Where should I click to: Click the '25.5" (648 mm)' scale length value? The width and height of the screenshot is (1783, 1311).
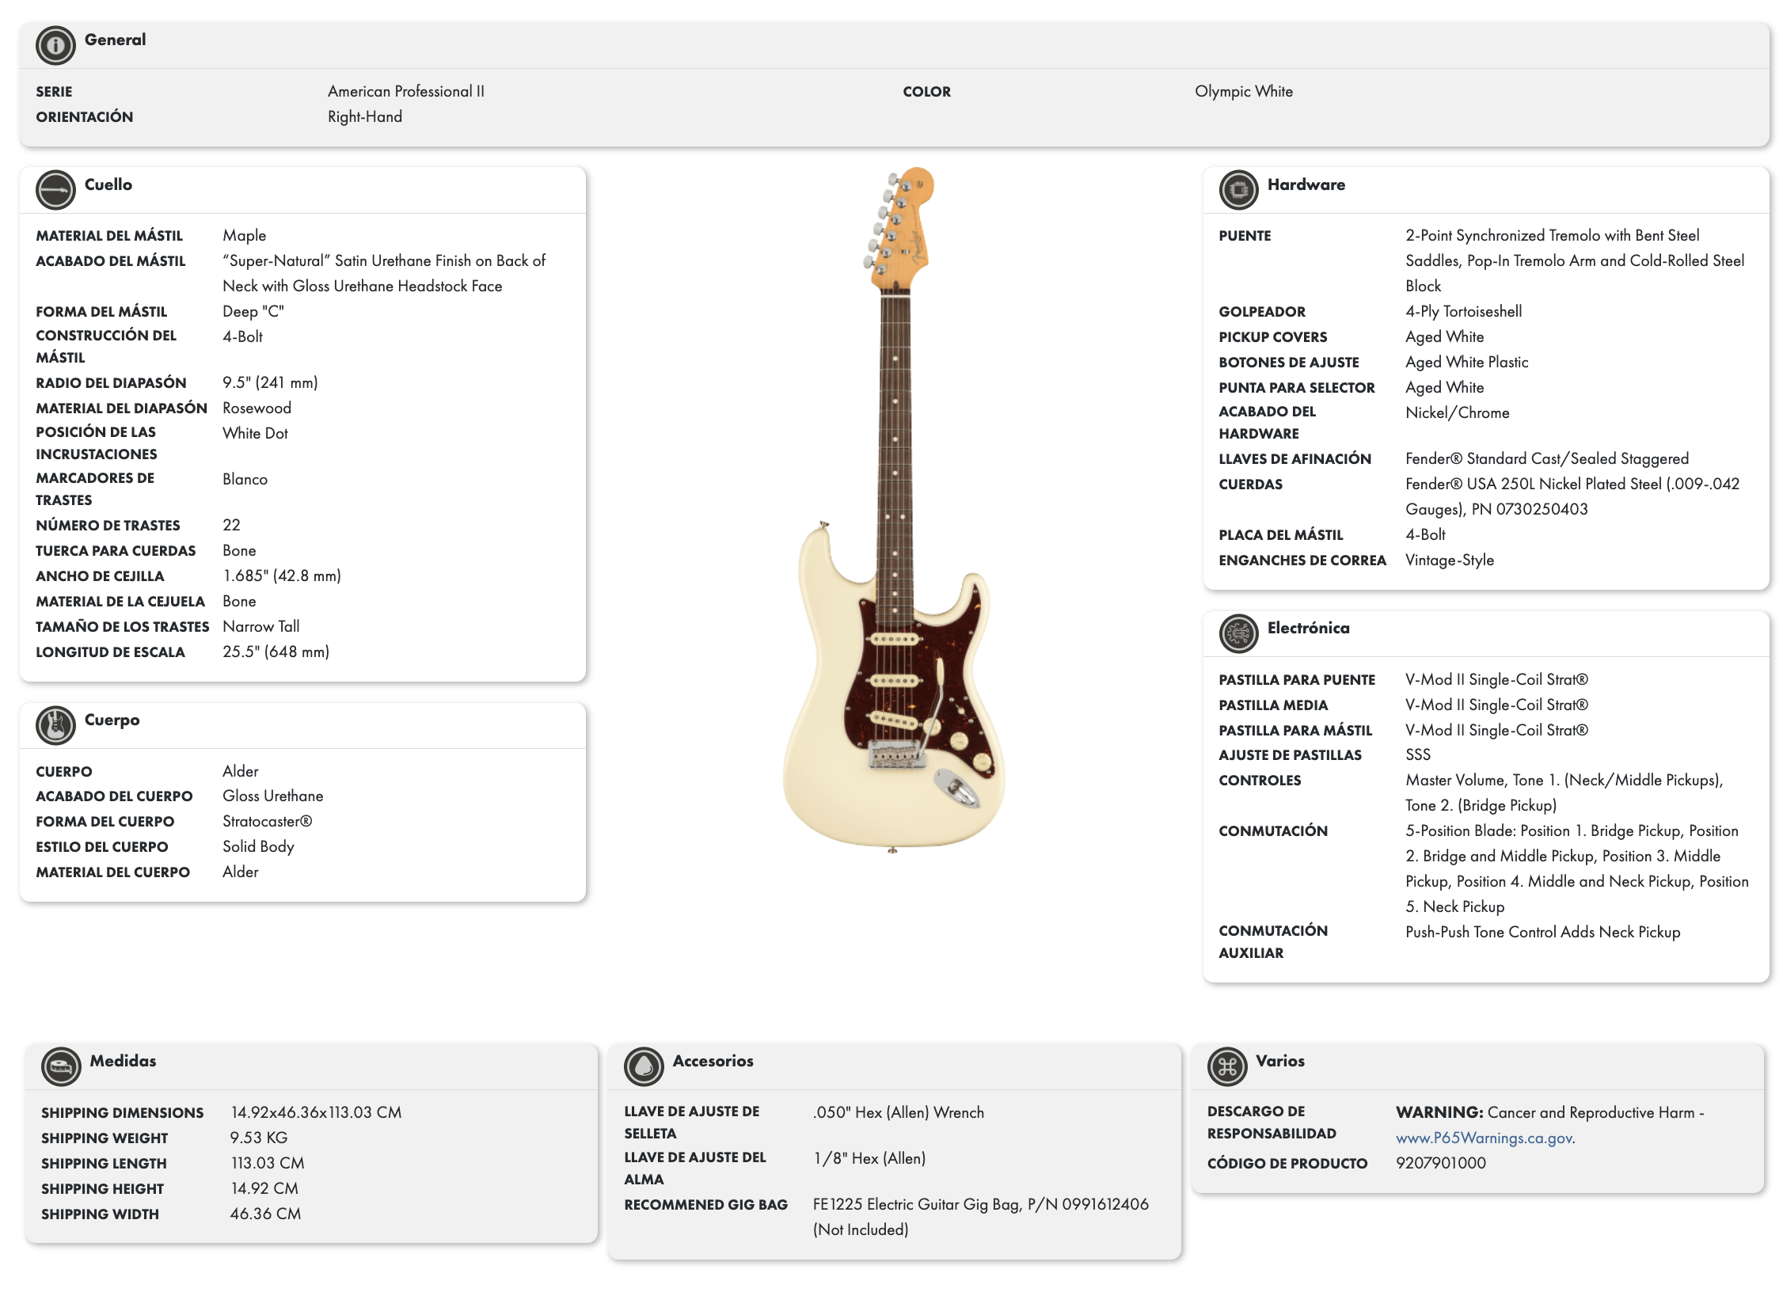[276, 652]
